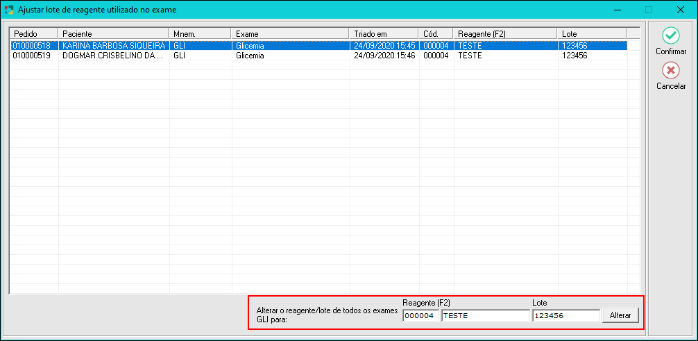Image resolution: width=698 pixels, height=341 pixels.
Task: Sort by the Pedido column header
Action: 33,34
